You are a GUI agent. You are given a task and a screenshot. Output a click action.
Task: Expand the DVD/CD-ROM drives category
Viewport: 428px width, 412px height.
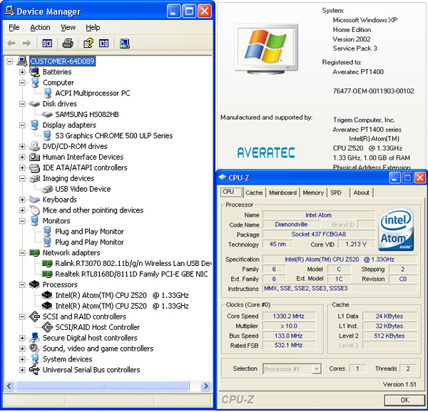[22, 146]
